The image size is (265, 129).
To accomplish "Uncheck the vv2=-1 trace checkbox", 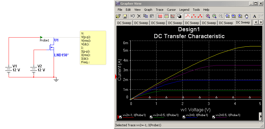I will coord(120,117).
